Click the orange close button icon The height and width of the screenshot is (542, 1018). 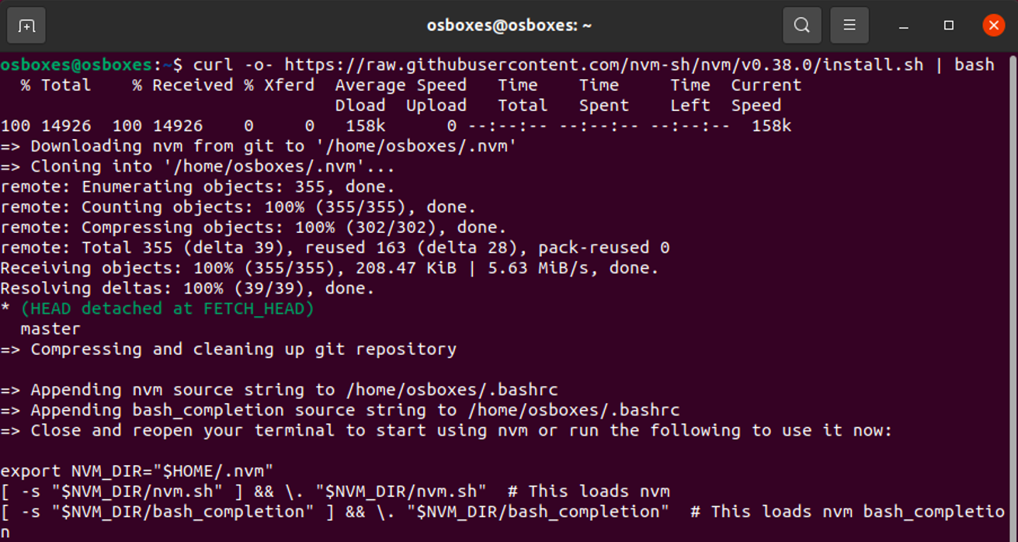tap(993, 25)
